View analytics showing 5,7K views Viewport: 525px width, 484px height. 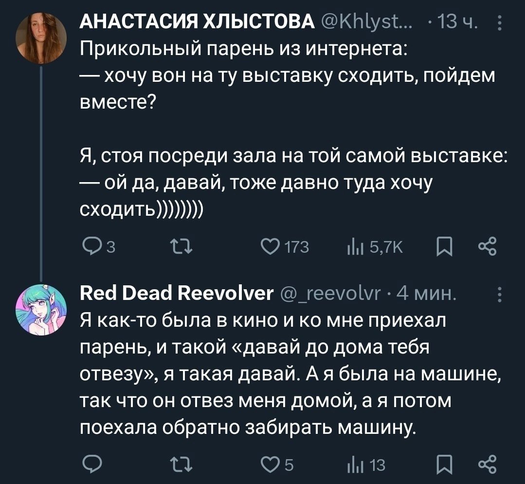353,247
